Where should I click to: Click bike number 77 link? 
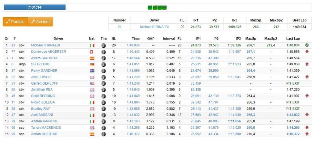pos(13,52)
